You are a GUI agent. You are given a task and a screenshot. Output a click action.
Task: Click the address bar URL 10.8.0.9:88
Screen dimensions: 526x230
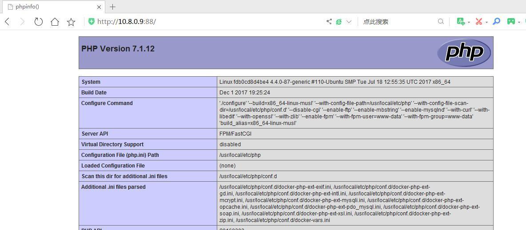[127, 22]
